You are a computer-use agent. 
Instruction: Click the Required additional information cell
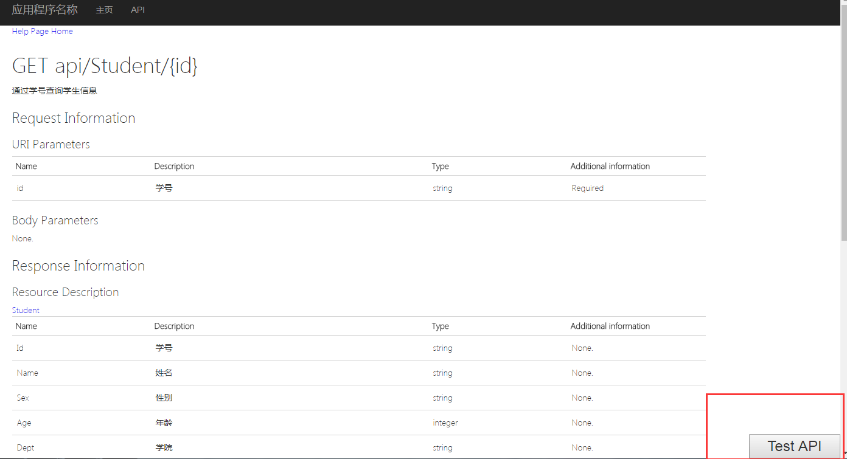(587, 188)
